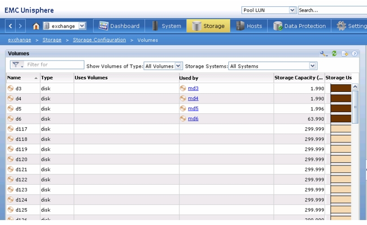The height and width of the screenshot is (225, 367).
Task: Switch to the System tab
Action: pos(166,26)
